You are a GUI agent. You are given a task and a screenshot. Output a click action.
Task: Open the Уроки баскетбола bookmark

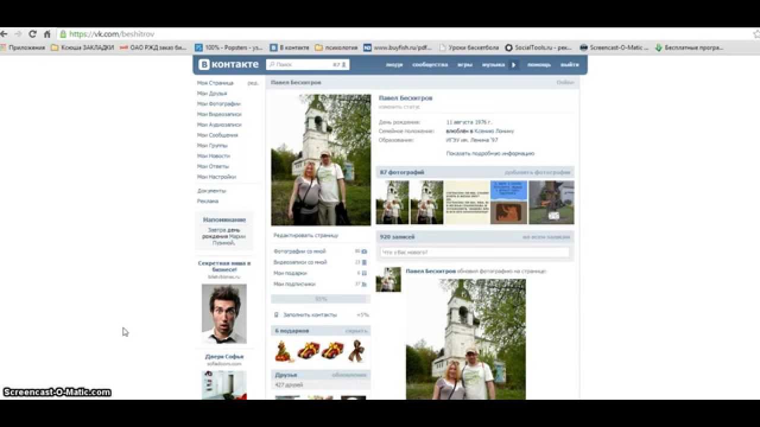[x=468, y=47]
